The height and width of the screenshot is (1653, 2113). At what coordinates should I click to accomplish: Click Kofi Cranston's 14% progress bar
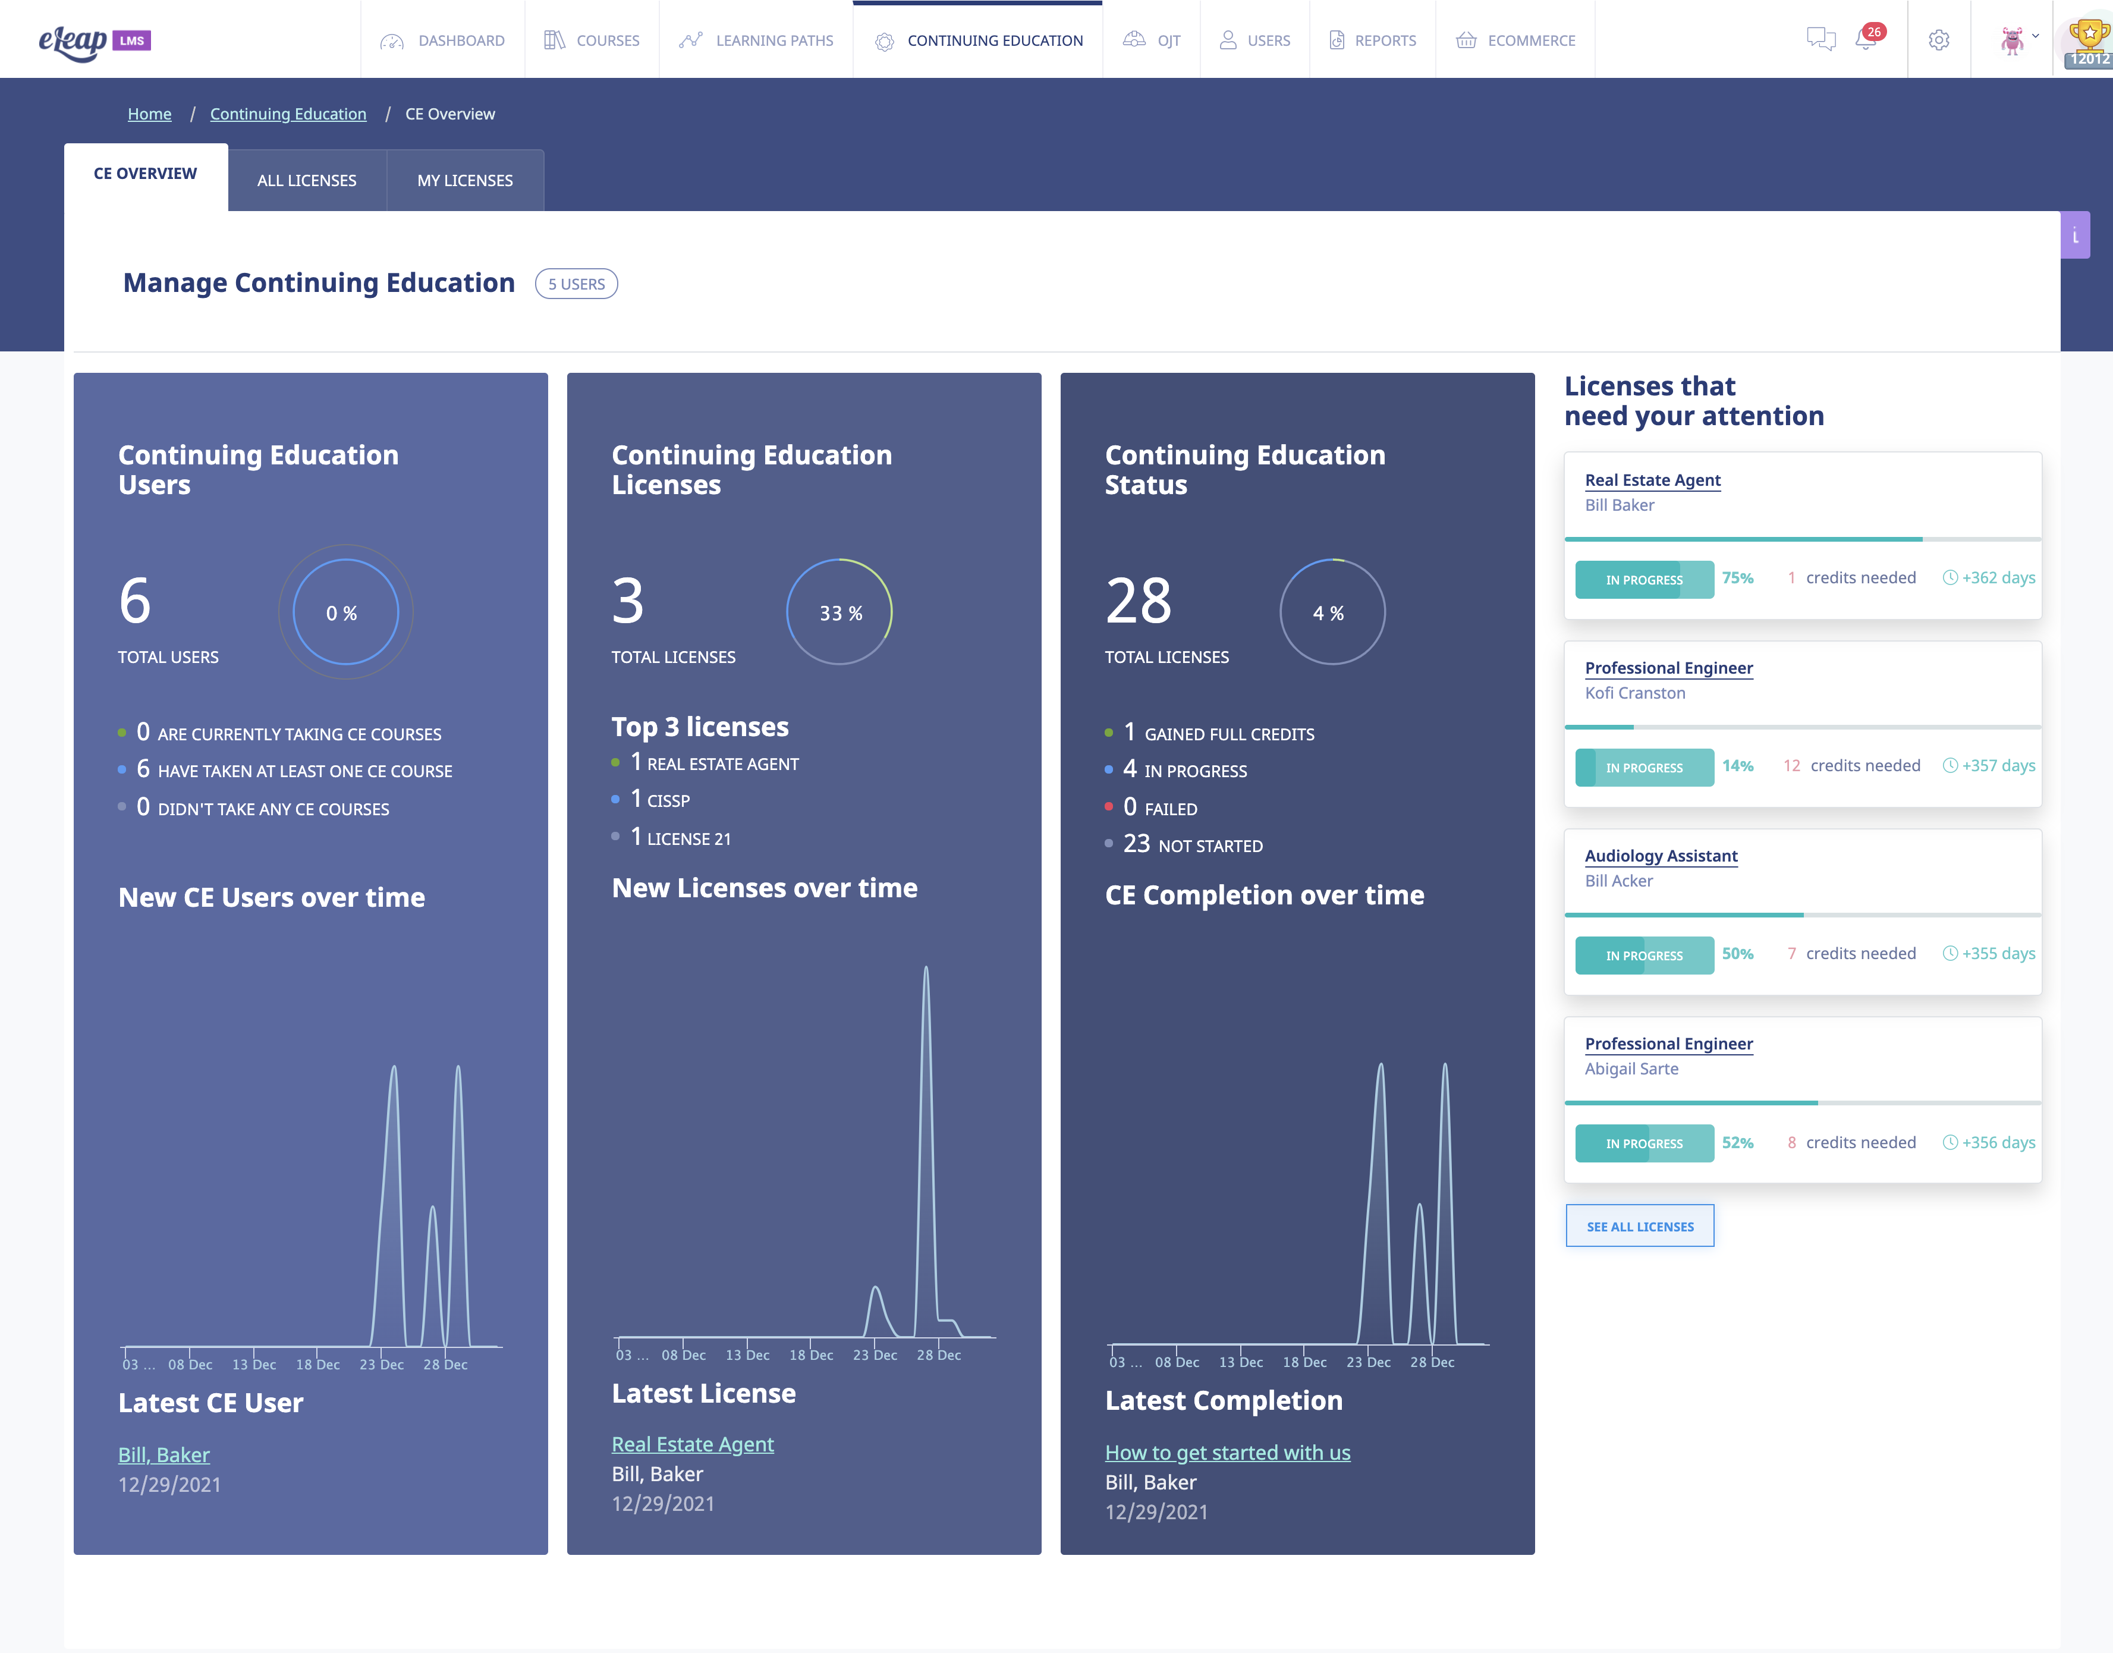tap(1644, 768)
